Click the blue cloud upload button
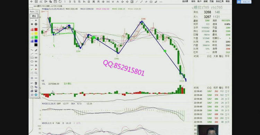This screenshot has width=260, height=135. [x=244, y=2]
